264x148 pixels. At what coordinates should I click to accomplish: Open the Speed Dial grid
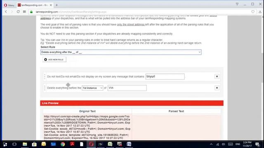24,12
